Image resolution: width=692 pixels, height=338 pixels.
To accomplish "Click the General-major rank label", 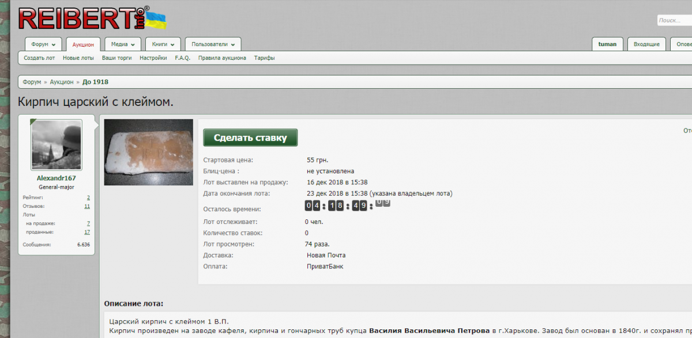I will point(56,187).
